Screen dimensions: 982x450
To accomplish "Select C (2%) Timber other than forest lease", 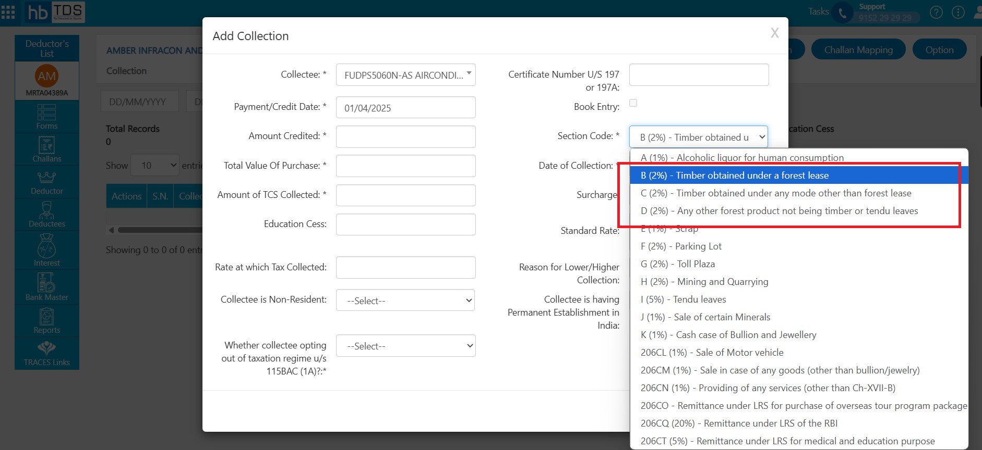I will point(799,193).
